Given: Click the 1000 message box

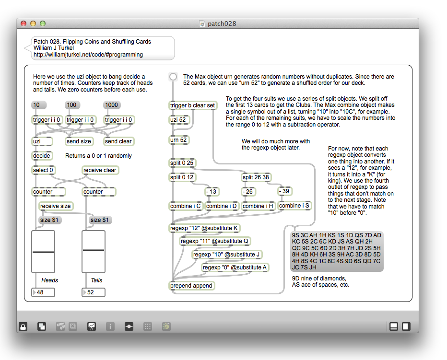Looking at the screenshot, I should (111, 105).
